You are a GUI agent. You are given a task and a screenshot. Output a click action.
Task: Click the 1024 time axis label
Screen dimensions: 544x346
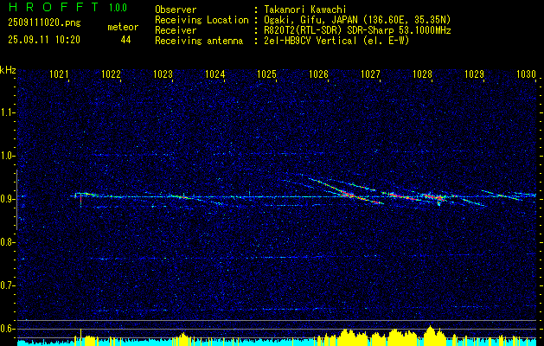pos(214,74)
